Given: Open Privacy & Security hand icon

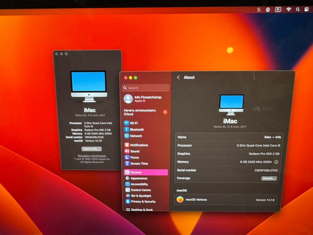Looking at the screenshot, I should tap(128, 201).
